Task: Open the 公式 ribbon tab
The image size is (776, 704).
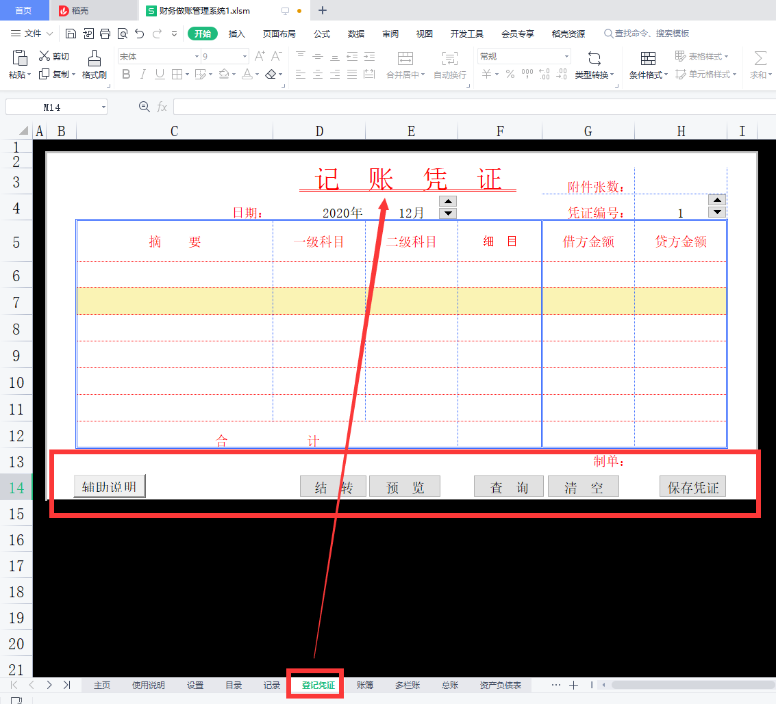Action: click(x=322, y=34)
